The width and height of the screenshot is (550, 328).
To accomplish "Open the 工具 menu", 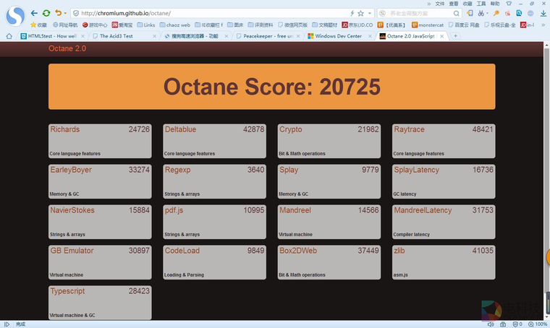I will pos(481,4).
